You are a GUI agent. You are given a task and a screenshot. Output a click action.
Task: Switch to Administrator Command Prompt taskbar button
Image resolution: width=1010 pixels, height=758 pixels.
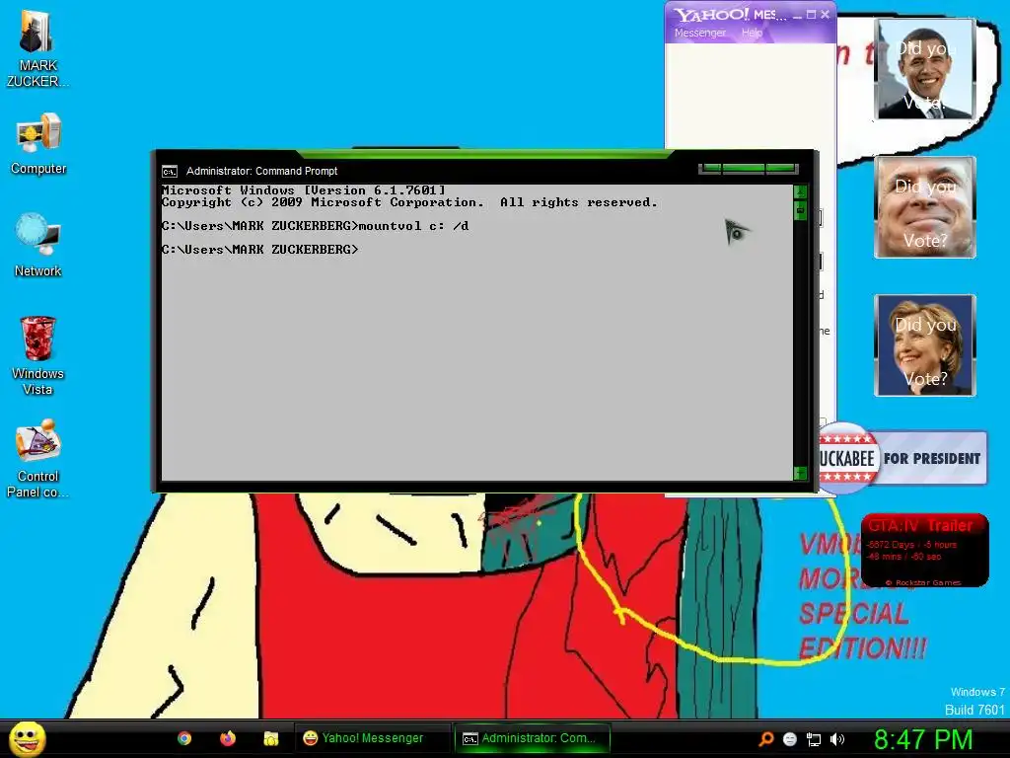532,738
